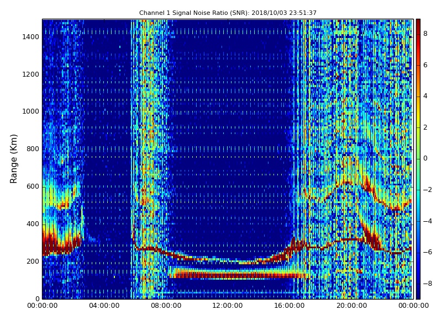Click colorbar label −2
This screenshot has height=331, width=442.
click(428, 190)
